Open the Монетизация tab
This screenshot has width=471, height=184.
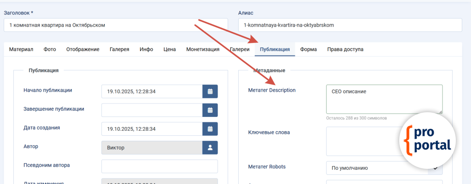tap(202, 50)
